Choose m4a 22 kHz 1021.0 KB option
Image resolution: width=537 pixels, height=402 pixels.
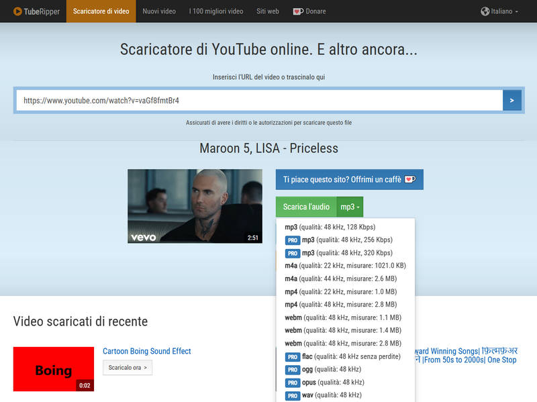click(345, 265)
